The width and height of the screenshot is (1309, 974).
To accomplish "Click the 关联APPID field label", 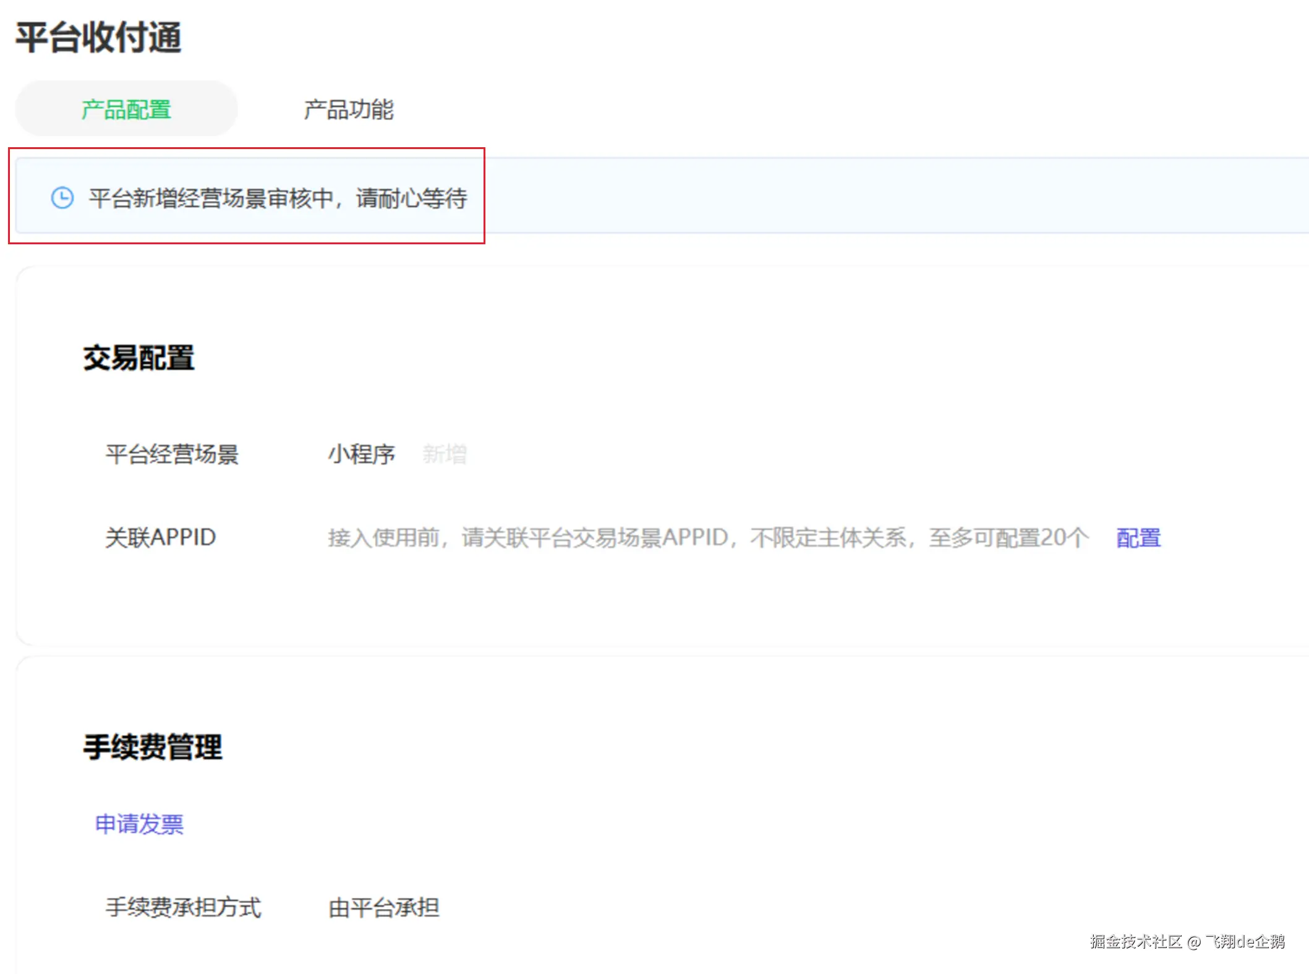I will [160, 537].
